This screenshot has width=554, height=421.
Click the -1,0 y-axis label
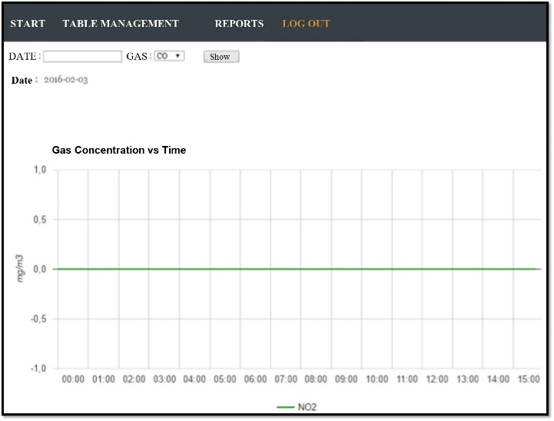[38, 369]
